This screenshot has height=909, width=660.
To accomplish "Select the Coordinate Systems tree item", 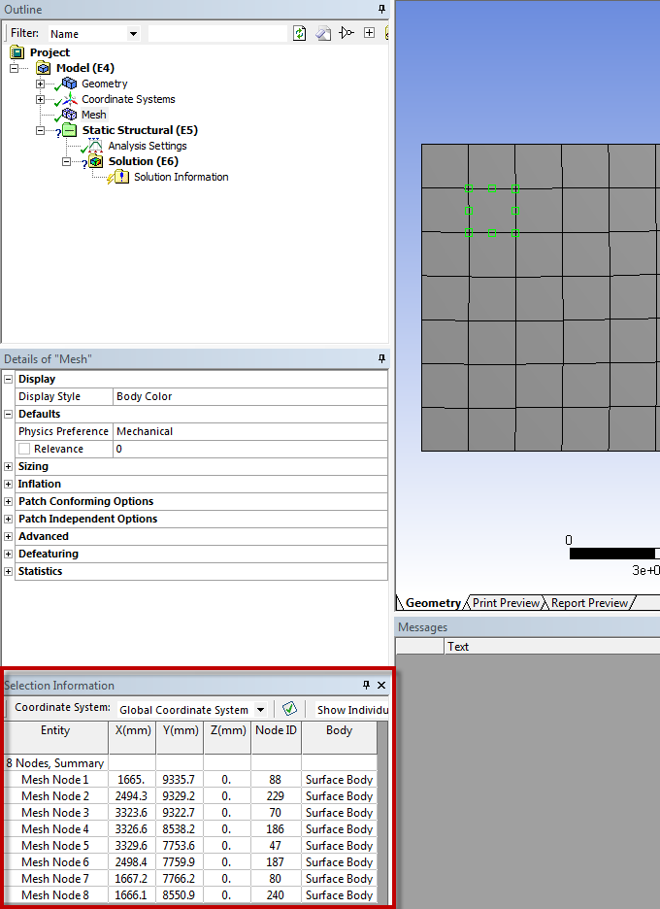I will (x=128, y=99).
